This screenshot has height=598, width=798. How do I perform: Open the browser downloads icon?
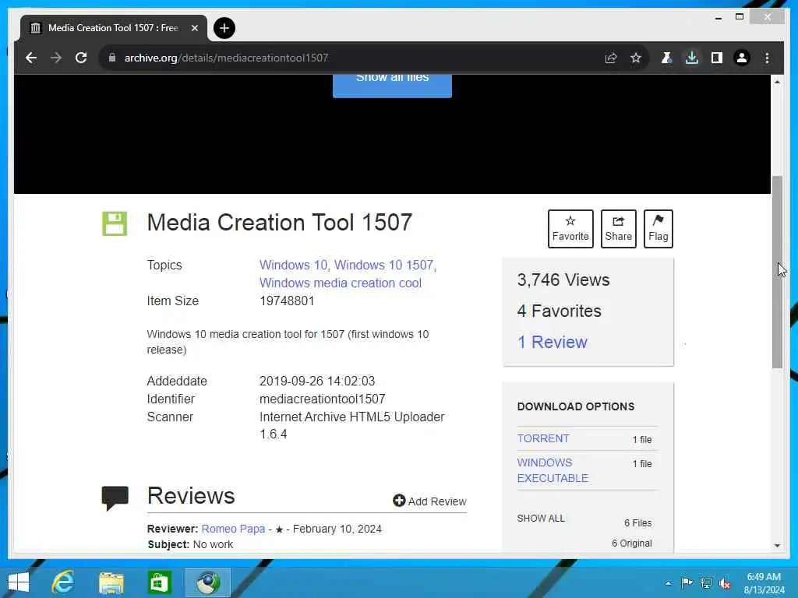[x=692, y=58]
